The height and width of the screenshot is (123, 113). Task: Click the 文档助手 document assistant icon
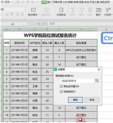[61, 12]
